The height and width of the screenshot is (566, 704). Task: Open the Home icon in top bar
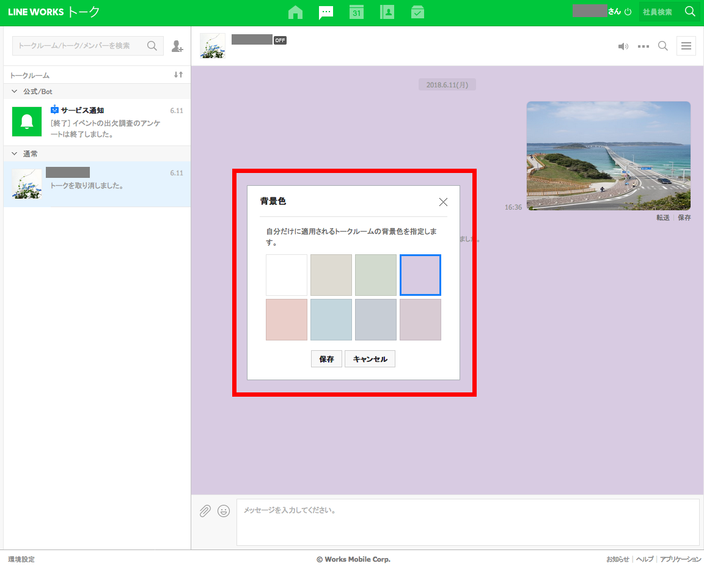pos(295,12)
